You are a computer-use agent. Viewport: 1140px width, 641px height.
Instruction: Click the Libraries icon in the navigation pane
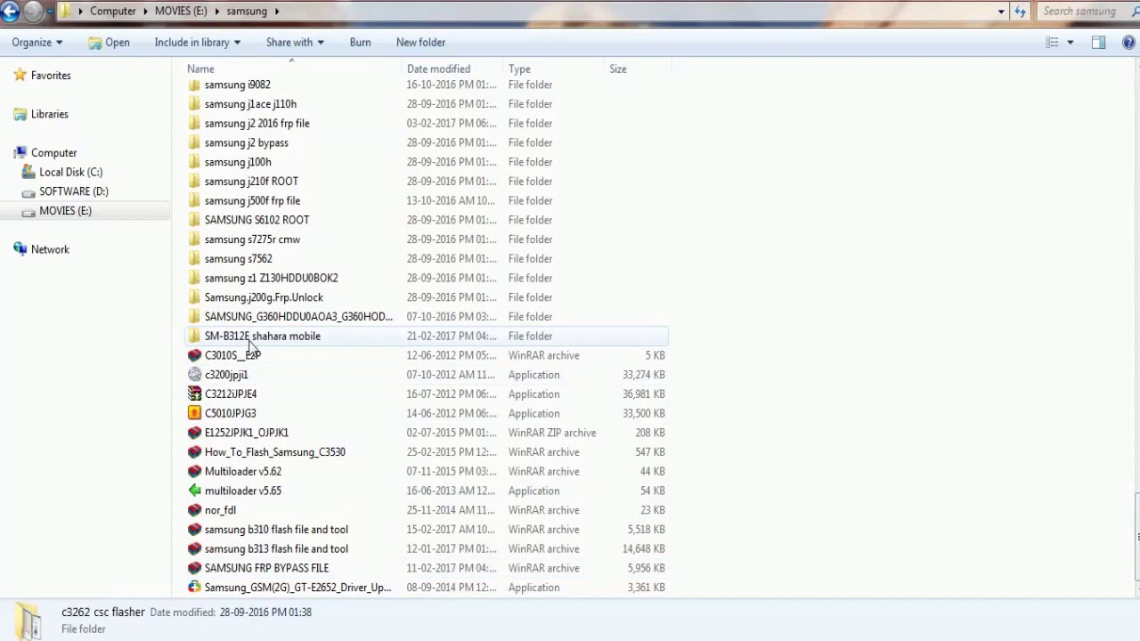(x=20, y=114)
